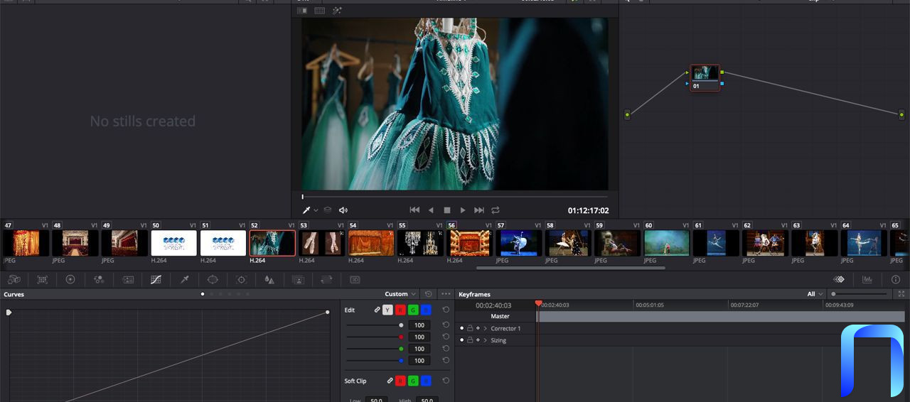Open the Camera Raw palette

(14, 280)
